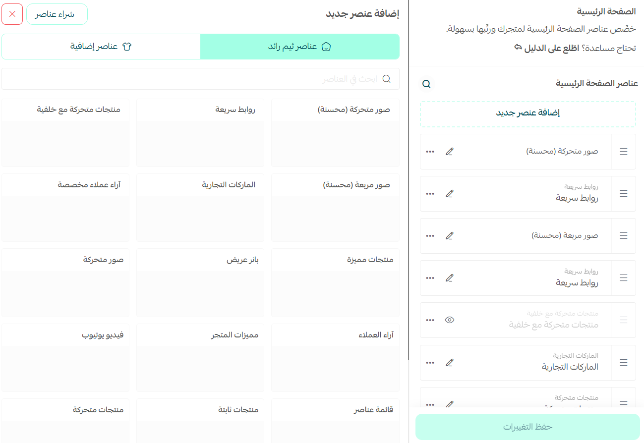Click the pencil edit icon for صور متحركة (محسنة)
This screenshot has width=644, height=443.
coord(449,151)
